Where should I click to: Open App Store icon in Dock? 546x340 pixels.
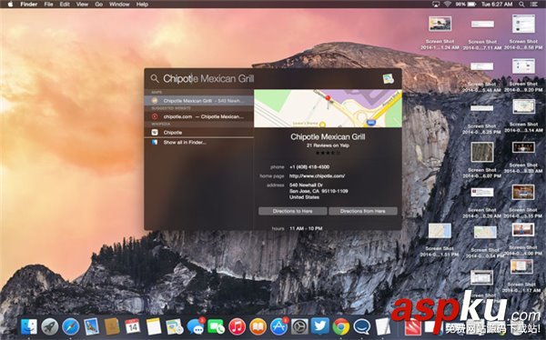[279, 326]
